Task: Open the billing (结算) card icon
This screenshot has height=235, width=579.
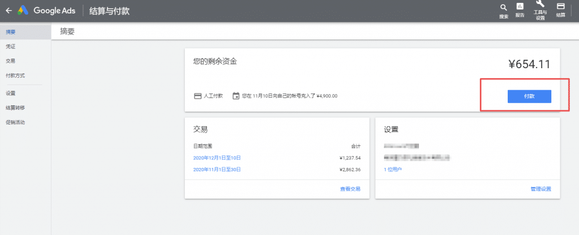Action: pos(560,6)
